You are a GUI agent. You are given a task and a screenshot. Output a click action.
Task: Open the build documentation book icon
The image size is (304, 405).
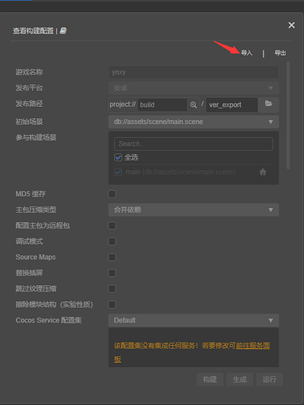[x=63, y=31]
